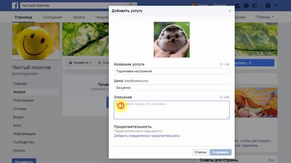Open Информация in the sidebar
This screenshot has width=291, height=163.
[x=24, y=134]
